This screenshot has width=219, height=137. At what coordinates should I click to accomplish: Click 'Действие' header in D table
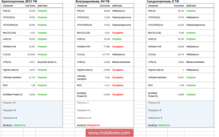[191, 6]
